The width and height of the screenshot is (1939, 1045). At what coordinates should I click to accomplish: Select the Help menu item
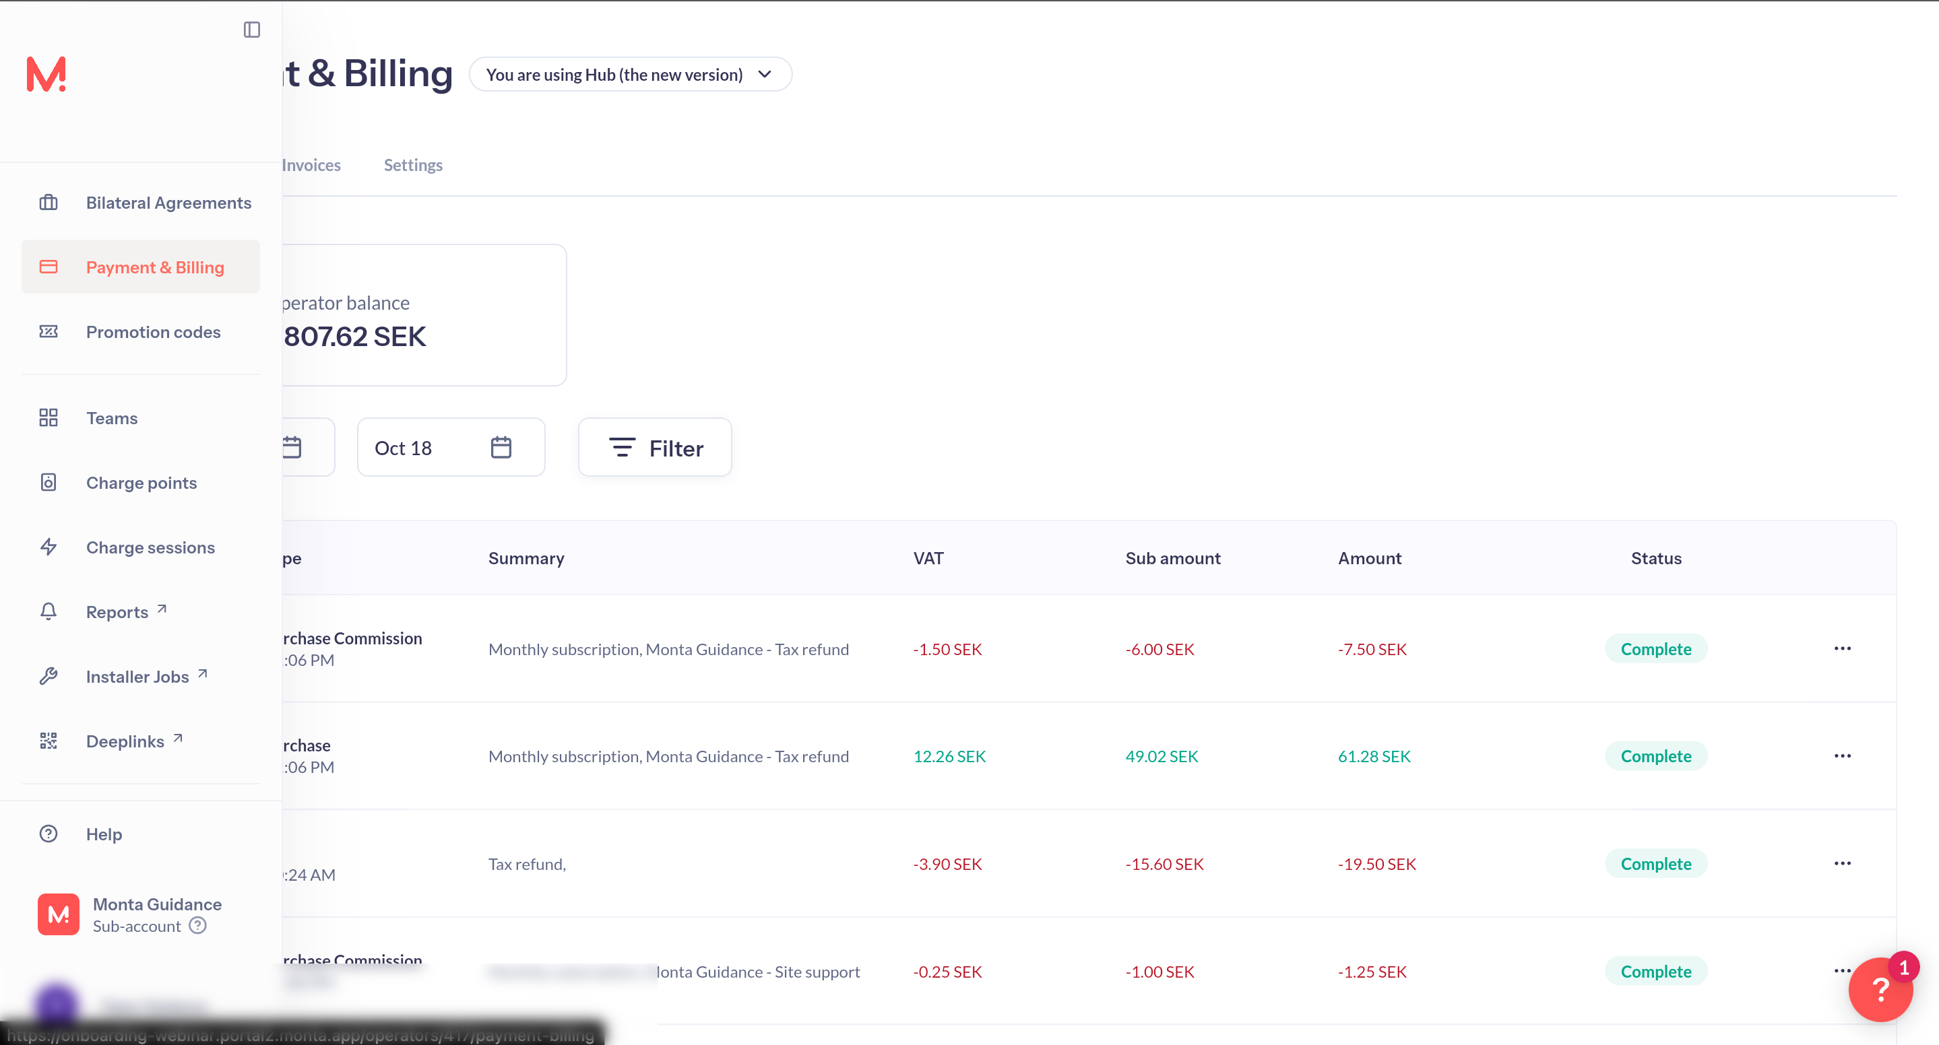(x=103, y=834)
